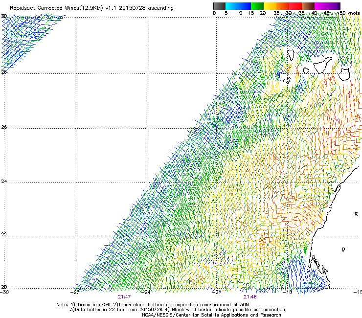Screen dimensions: 362x318
Task: Click the -18 longitude axis label
Action: 288,292
